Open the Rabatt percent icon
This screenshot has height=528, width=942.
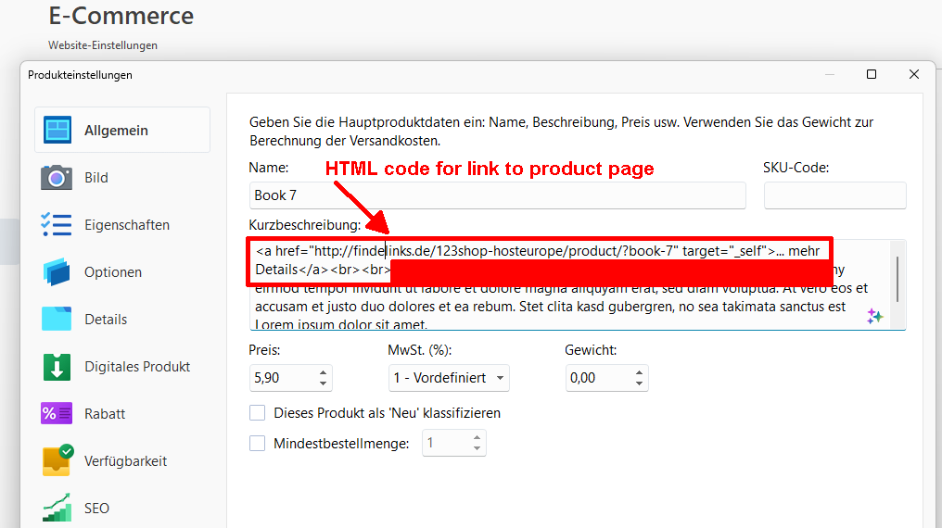coord(57,414)
